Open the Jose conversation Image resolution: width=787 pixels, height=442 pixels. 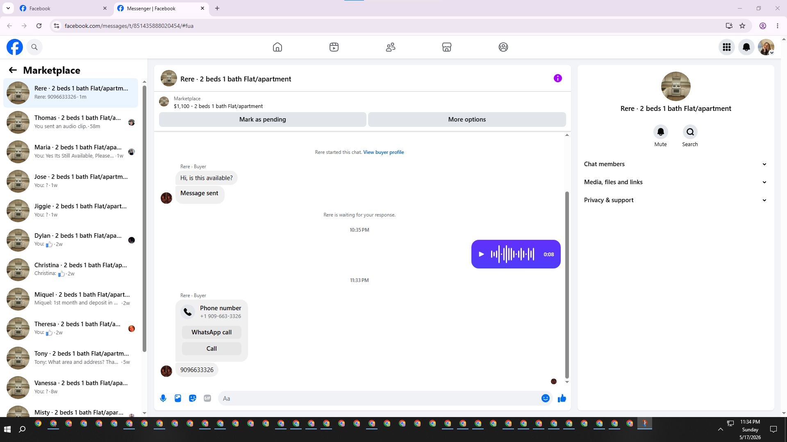click(x=71, y=181)
